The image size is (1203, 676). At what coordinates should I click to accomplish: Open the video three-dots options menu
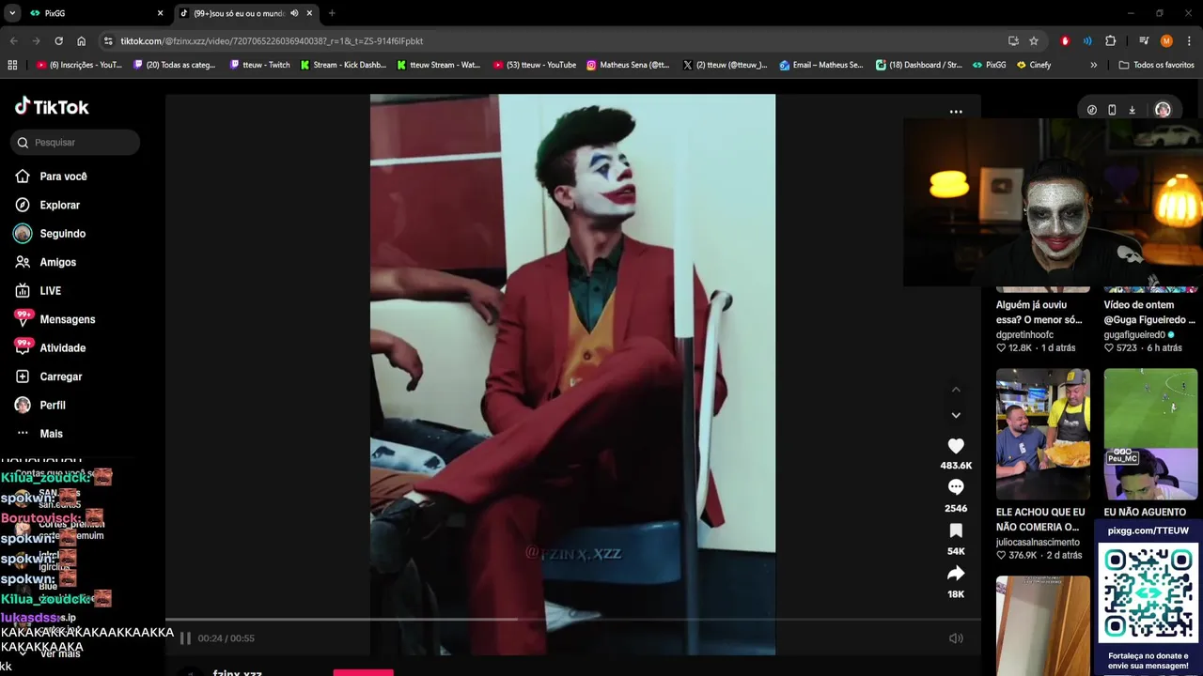click(x=956, y=112)
